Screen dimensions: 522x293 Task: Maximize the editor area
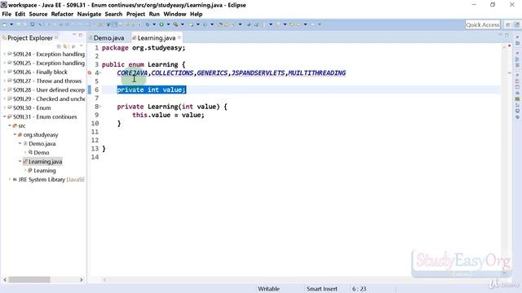(507, 35)
